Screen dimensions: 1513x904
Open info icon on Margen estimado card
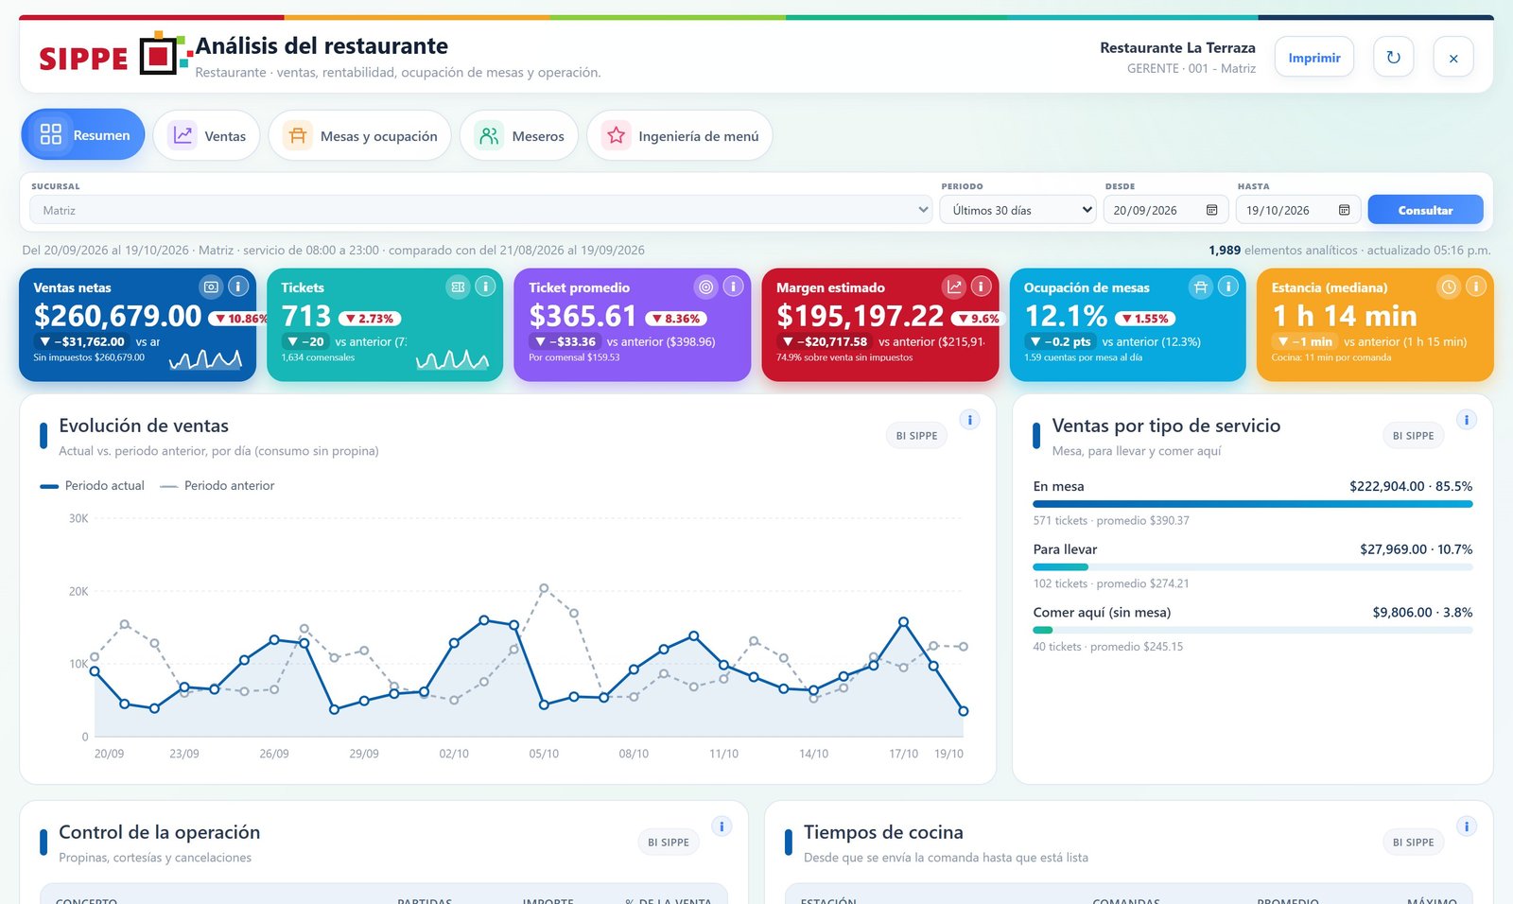click(x=981, y=287)
